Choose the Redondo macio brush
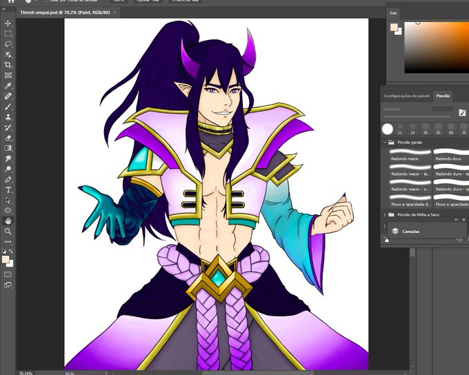469x375 pixels. (410, 155)
